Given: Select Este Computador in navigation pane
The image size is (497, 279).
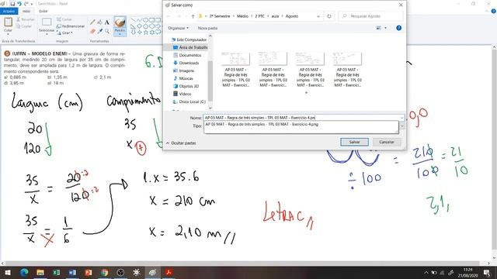Looking at the screenshot, I should click(189, 40).
